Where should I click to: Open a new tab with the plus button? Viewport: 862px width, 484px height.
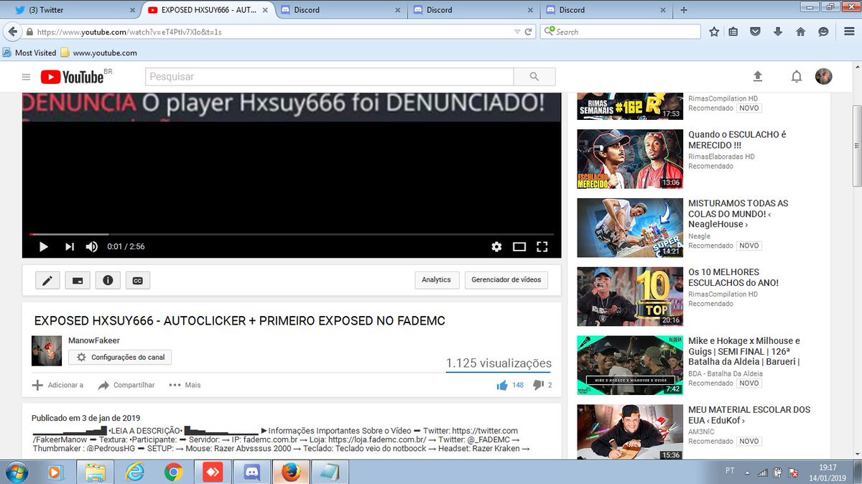tap(684, 10)
